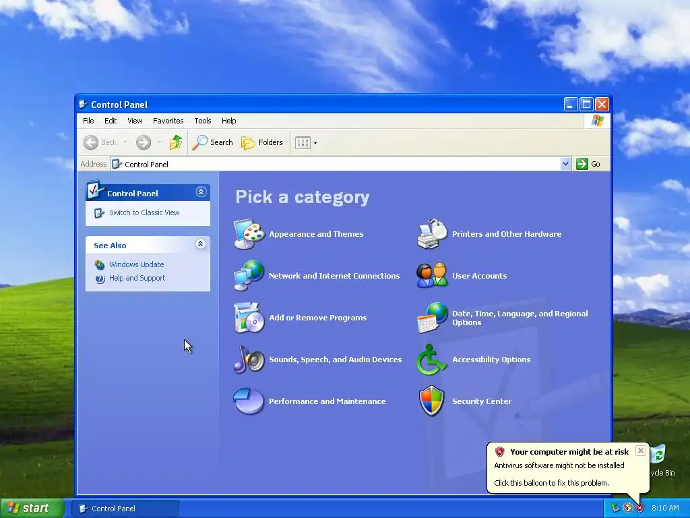Click the Windows Update globe icon in See Also
The image size is (690, 518).
tap(100, 264)
